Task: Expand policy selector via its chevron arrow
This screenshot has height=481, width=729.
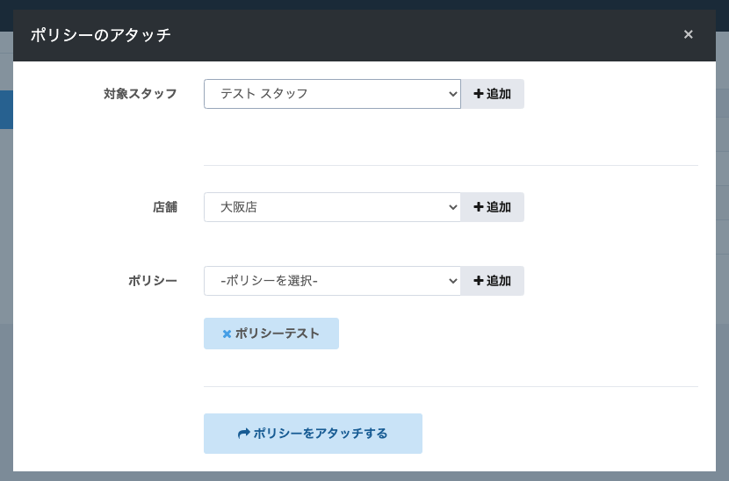Action: [453, 281]
